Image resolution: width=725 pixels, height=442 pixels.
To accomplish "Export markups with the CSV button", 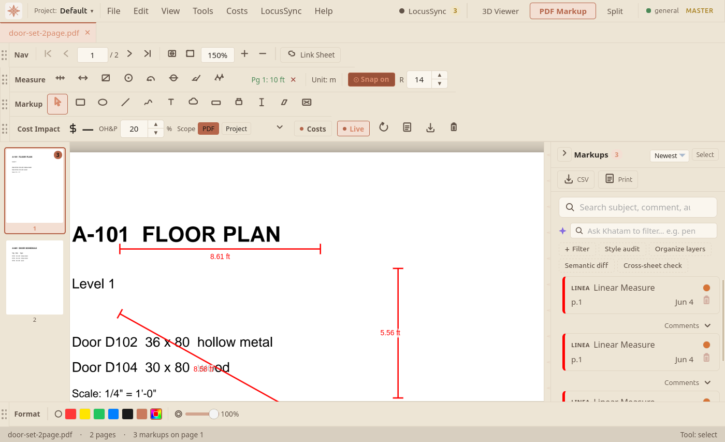I will 576,179.
